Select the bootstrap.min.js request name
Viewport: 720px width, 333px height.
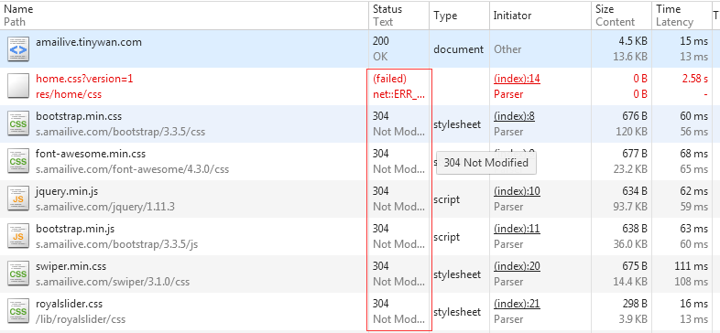pyautogui.click(x=75, y=229)
